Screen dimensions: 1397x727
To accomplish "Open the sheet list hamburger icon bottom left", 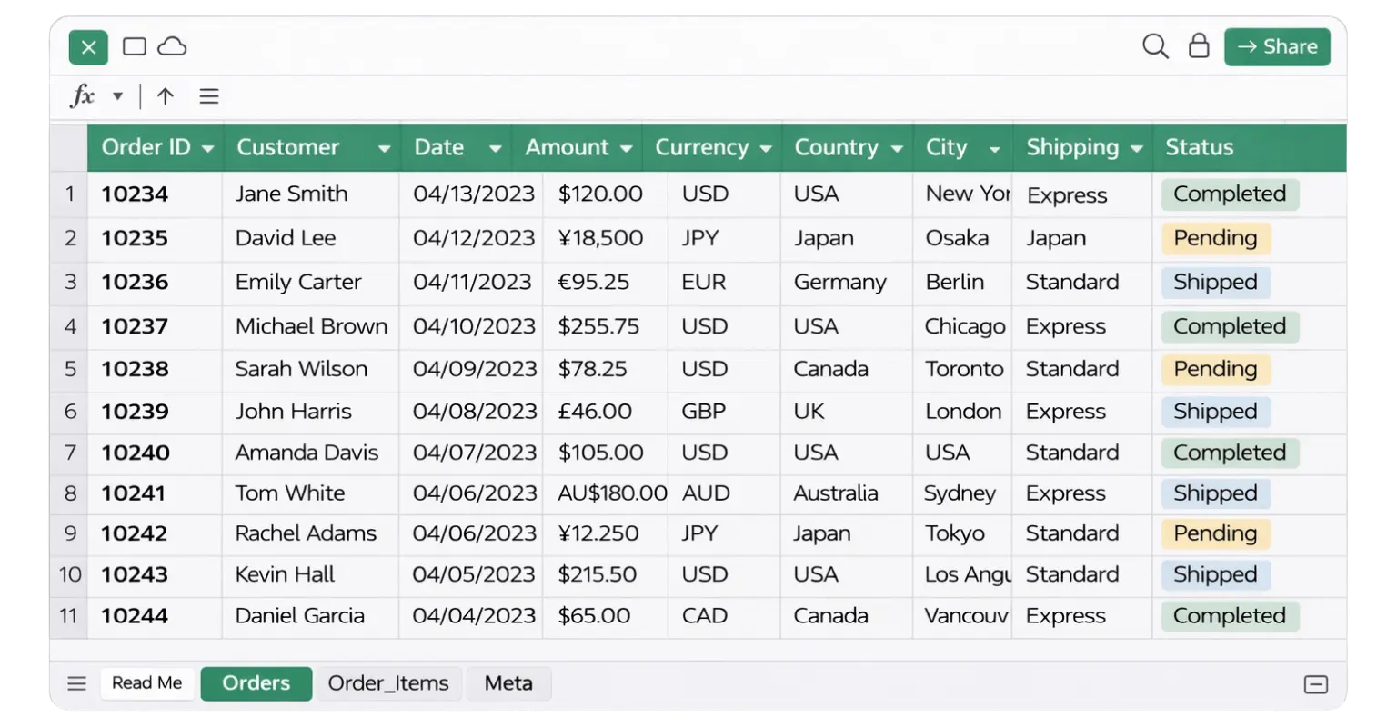I will [77, 682].
